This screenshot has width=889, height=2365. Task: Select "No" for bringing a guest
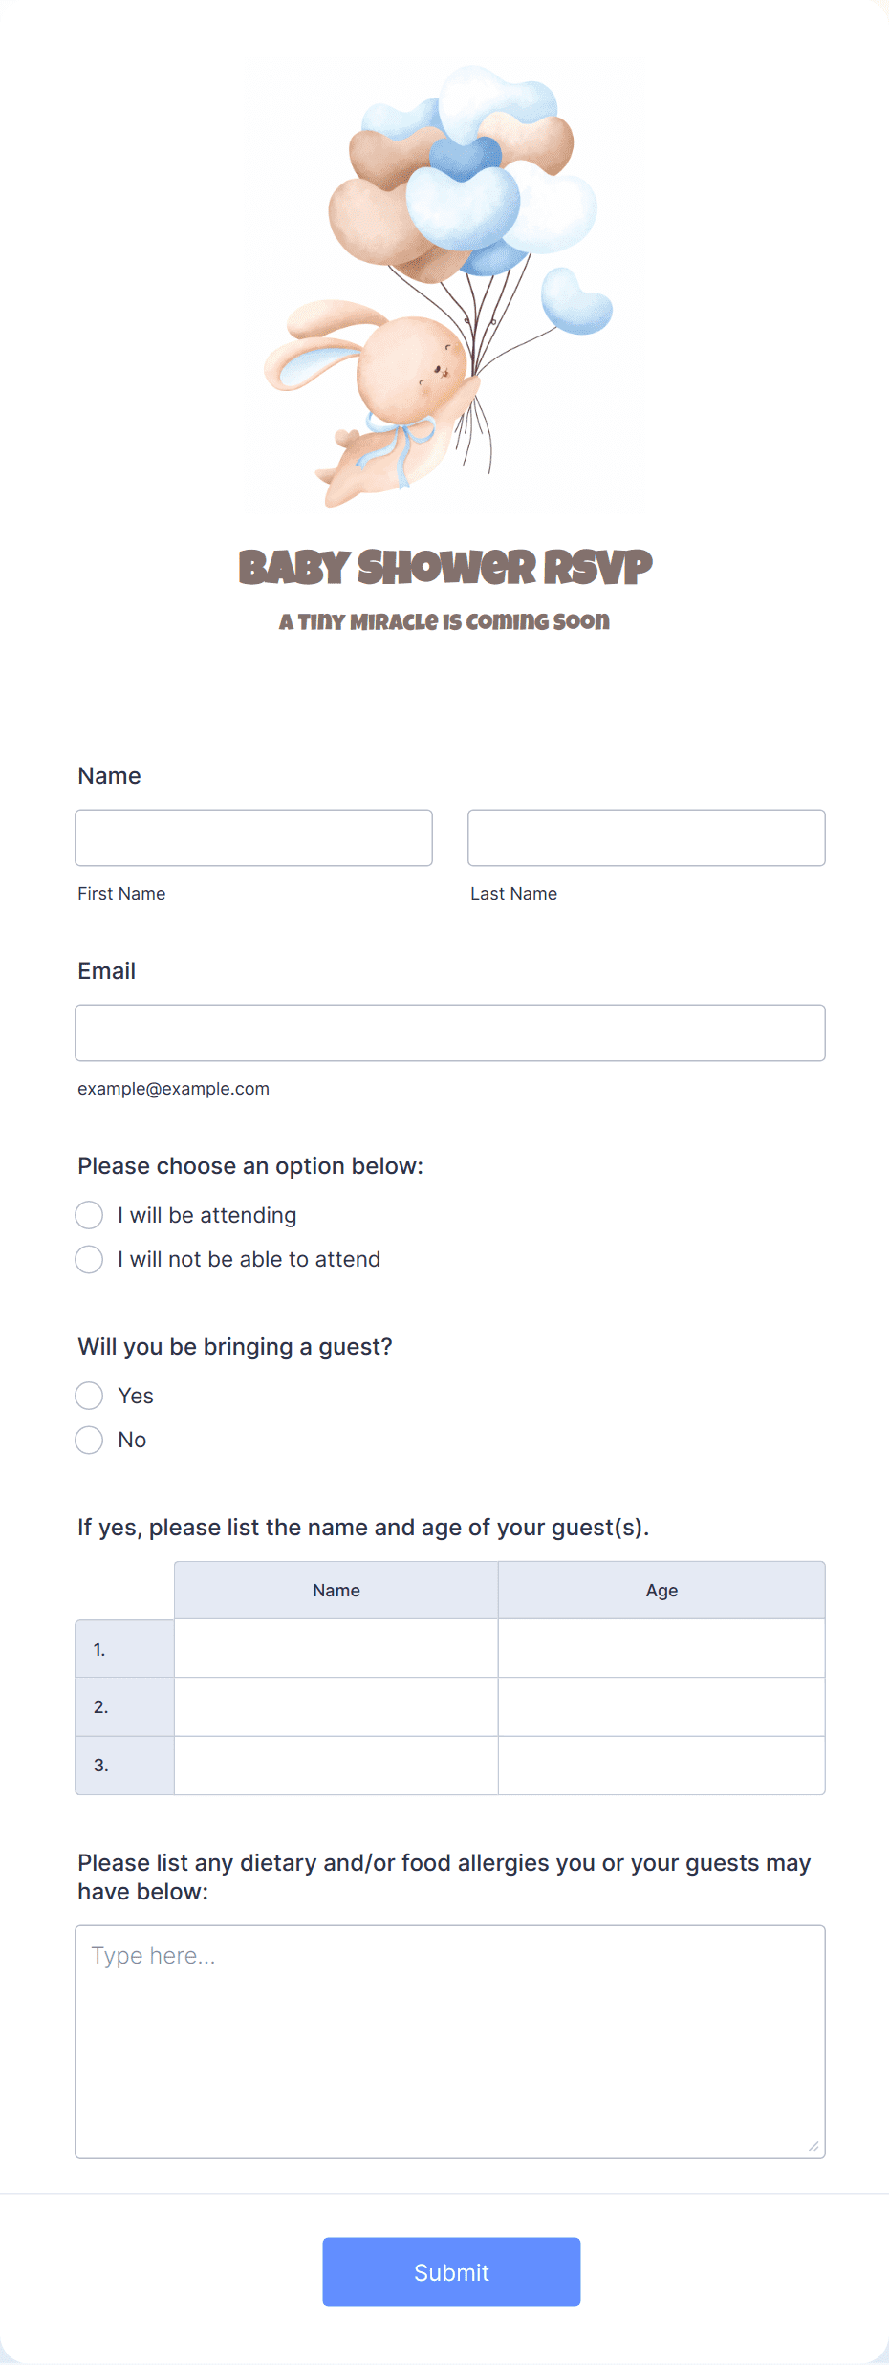click(89, 1440)
